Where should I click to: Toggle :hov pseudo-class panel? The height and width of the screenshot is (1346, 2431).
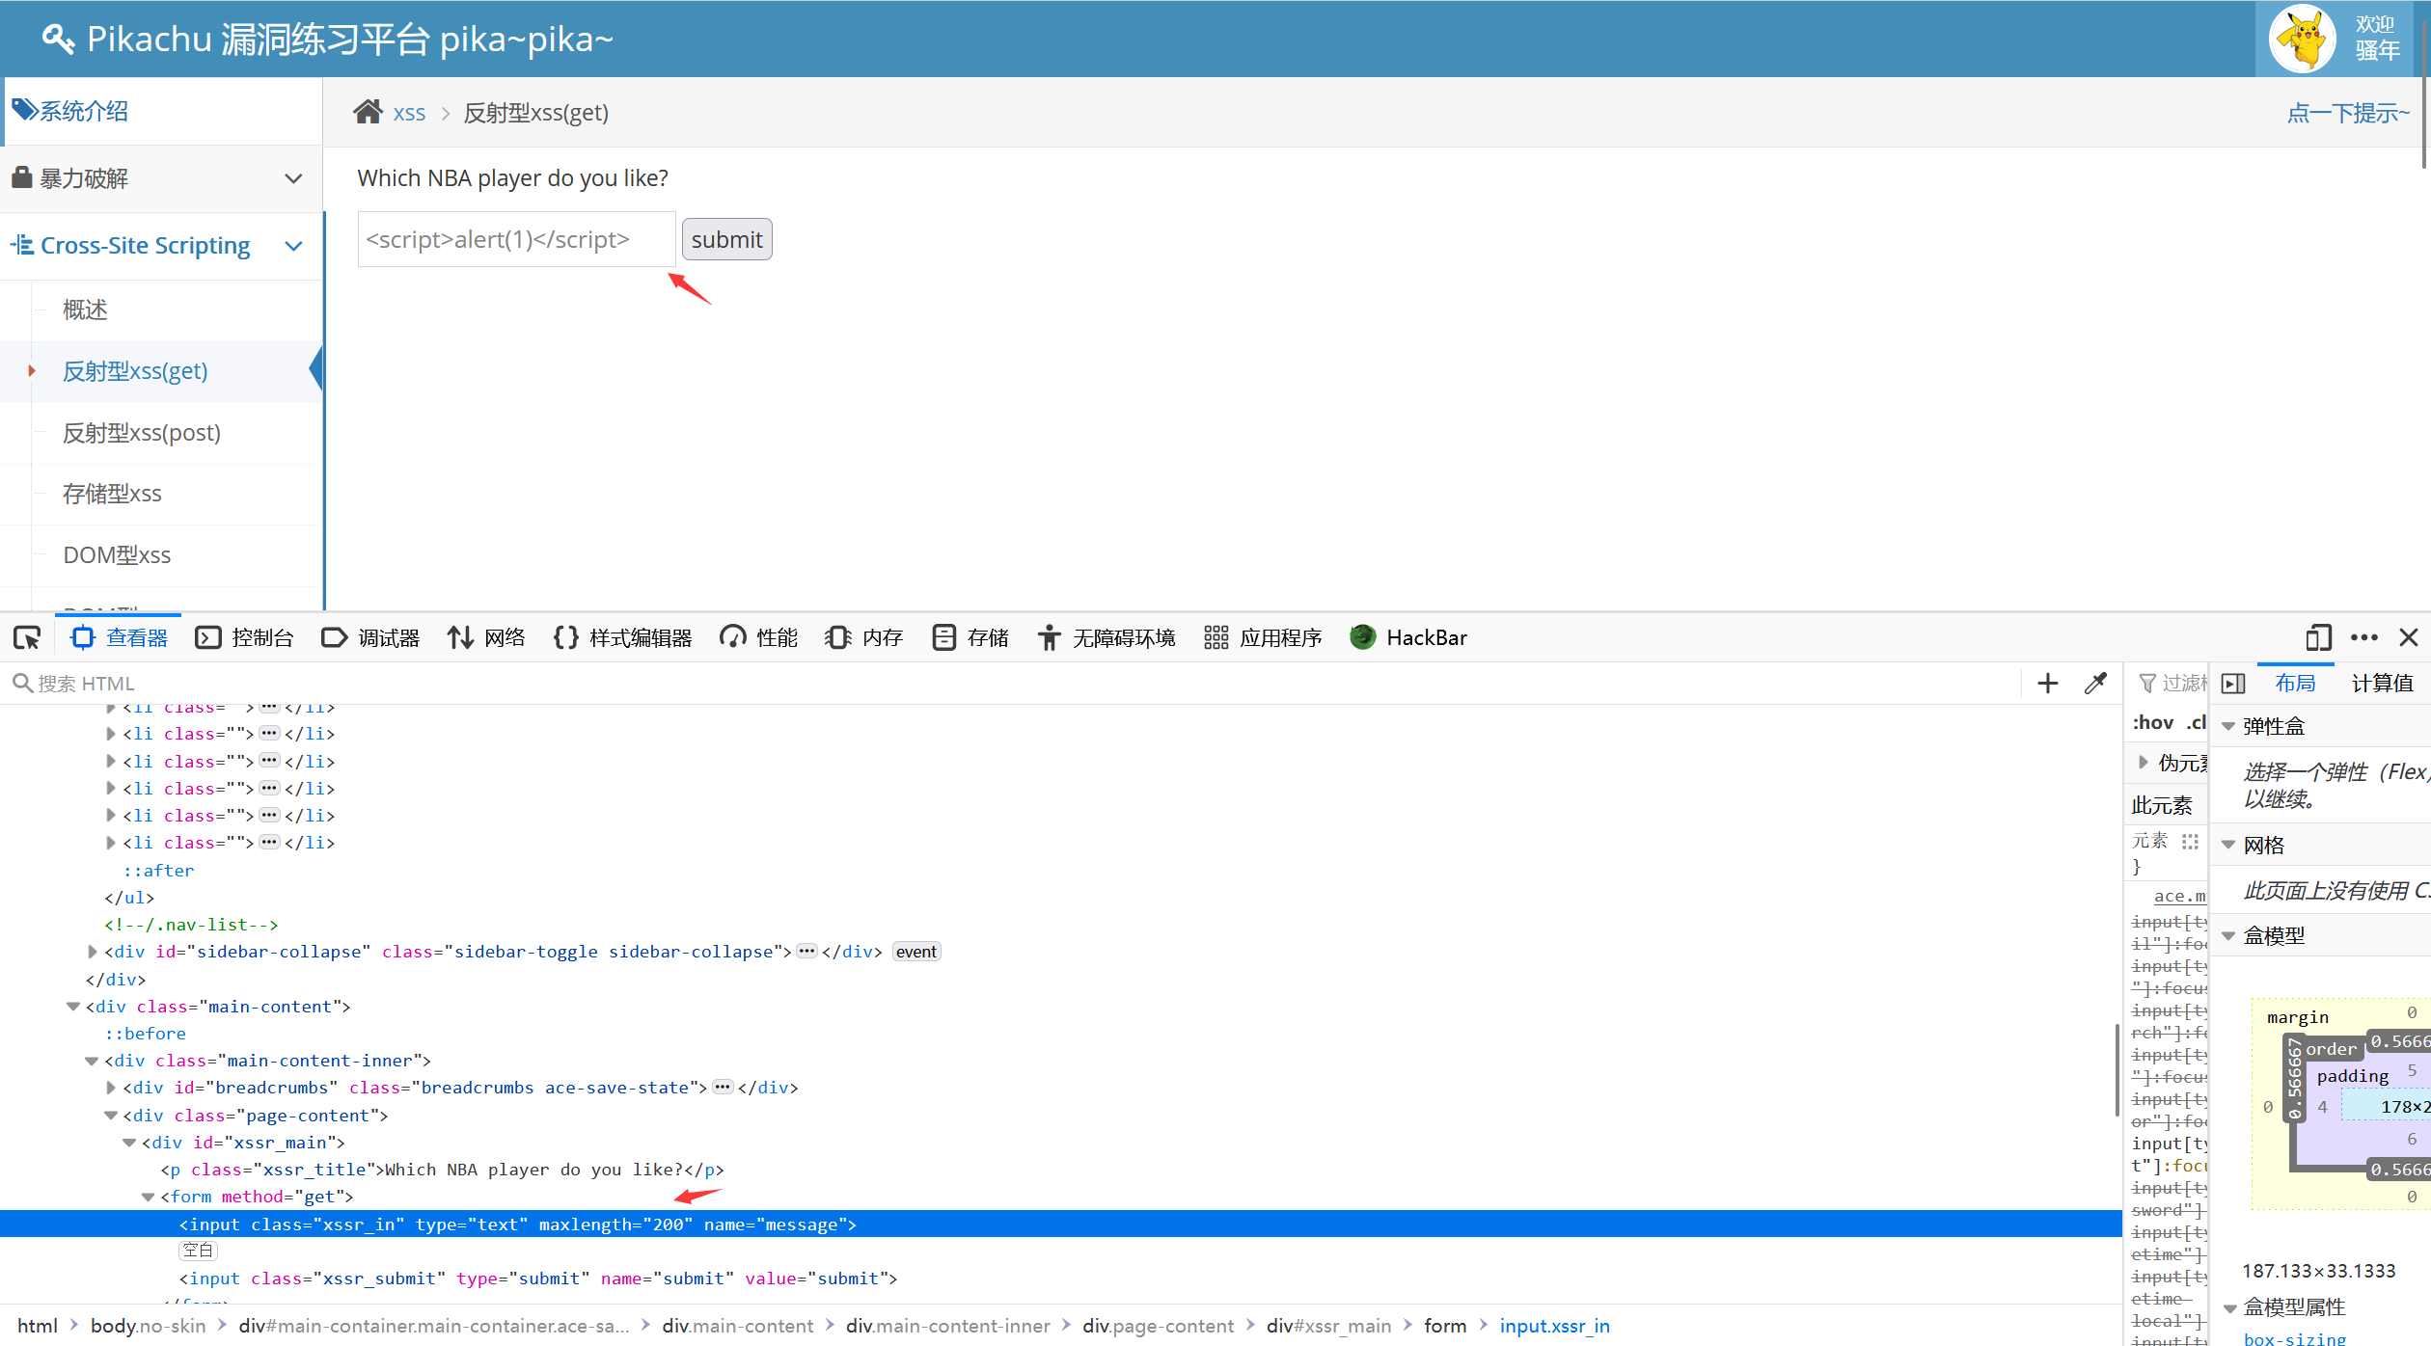(2153, 722)
